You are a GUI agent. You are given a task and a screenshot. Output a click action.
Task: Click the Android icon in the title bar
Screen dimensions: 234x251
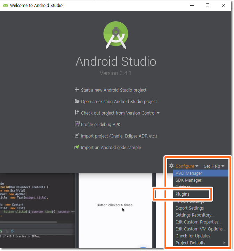coord(6,5)
